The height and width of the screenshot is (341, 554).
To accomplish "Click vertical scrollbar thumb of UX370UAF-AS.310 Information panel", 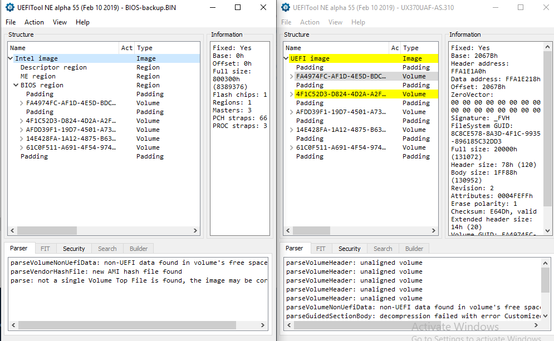I will pos(547,129).
